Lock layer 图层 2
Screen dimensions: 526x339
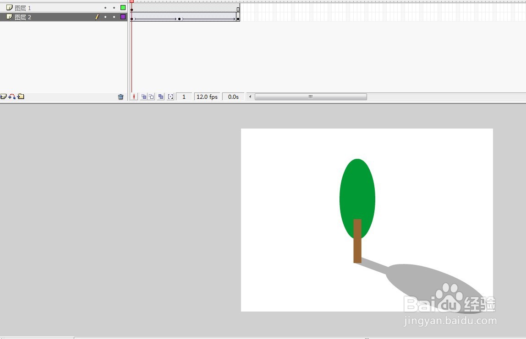point(114,17)
